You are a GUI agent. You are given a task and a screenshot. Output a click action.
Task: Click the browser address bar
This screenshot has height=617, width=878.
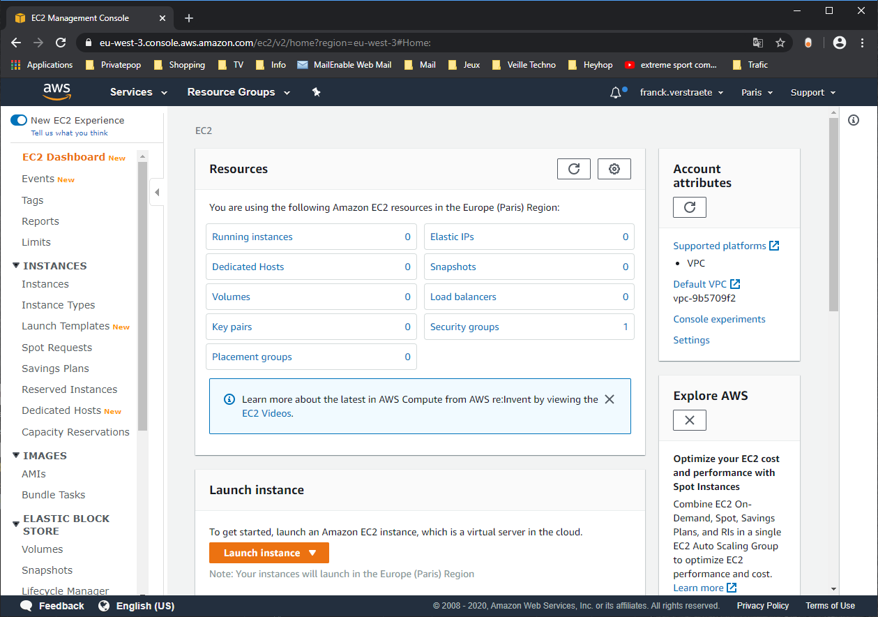click(x=418, y=43)
